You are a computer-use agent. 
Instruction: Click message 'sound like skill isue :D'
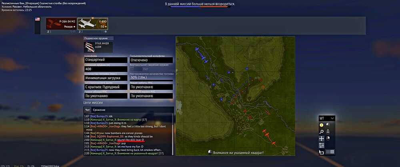click(x=131, y=140)
